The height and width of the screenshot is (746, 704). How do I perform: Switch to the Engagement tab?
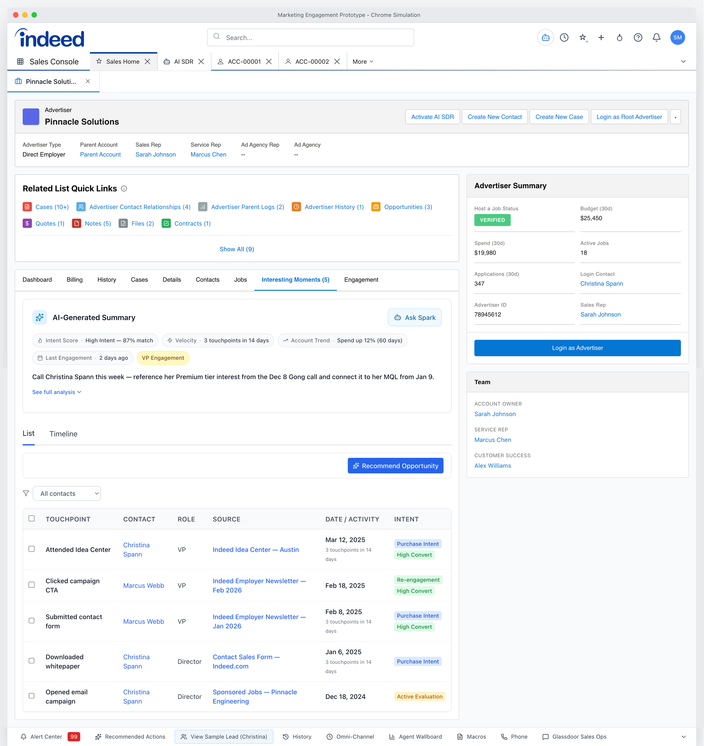tap(361, 280)
